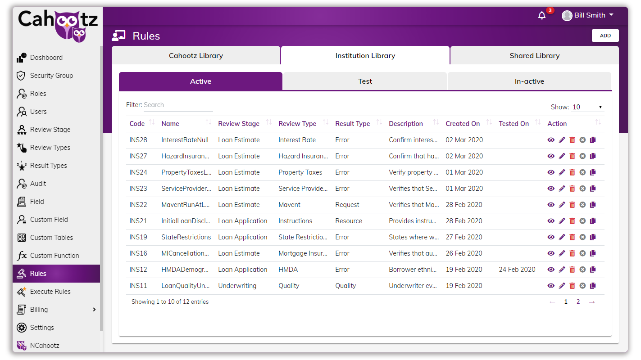The height and width of the screenshot is (360, 641).
Task: View rule INS22 with eye icon
Action: [551, 205]
